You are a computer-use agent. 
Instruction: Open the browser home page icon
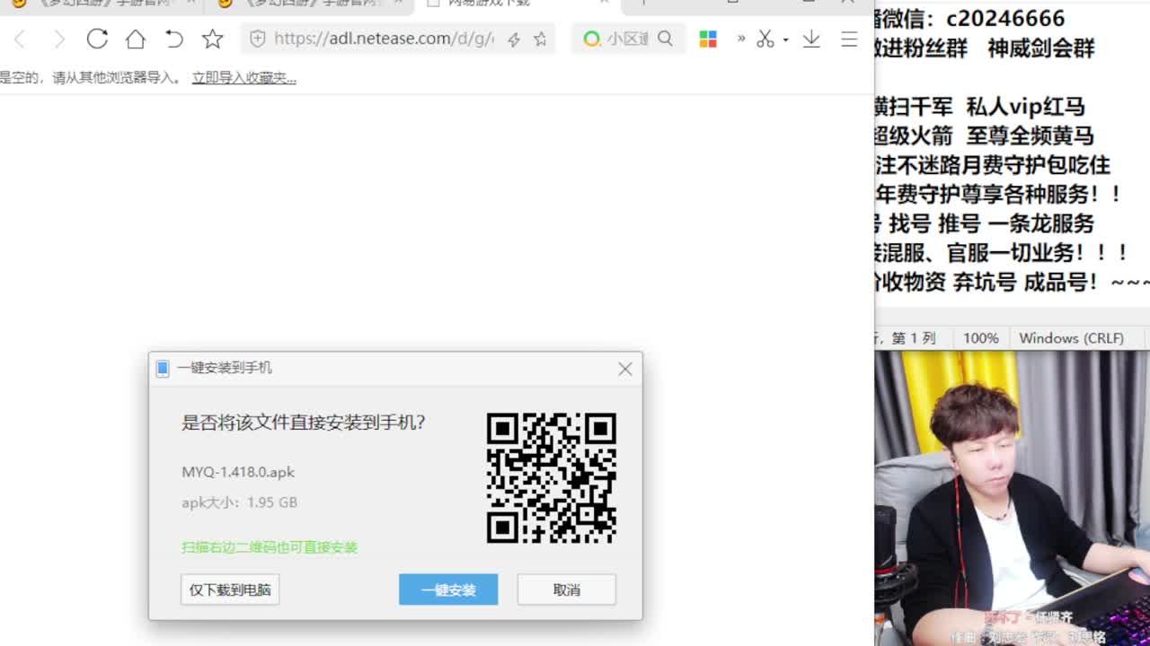[135, 39]
